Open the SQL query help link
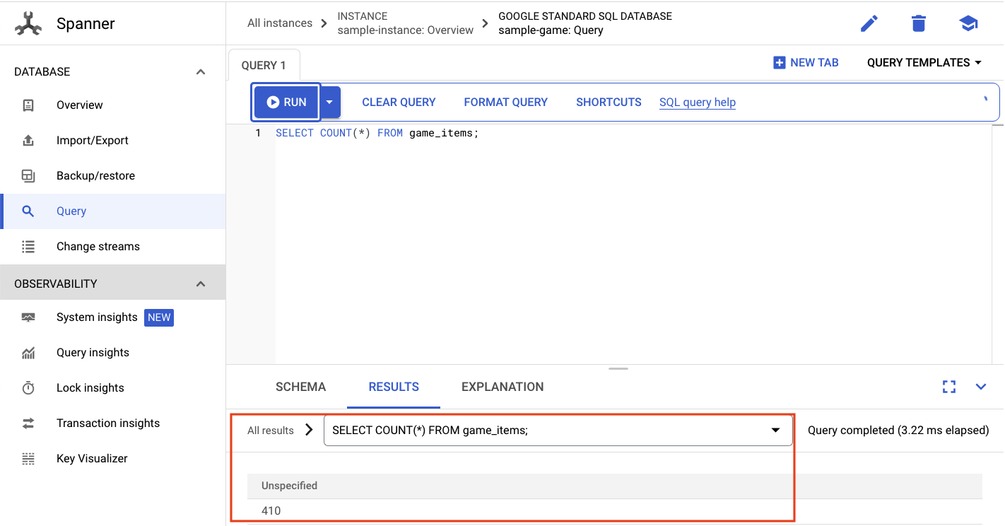The width and height of the screenshot is (1005, 526). point(697,102)
